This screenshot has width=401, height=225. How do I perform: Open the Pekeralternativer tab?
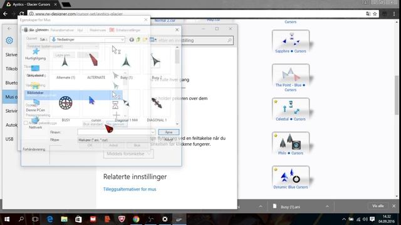pyautogui.click(x=62, y=30)
